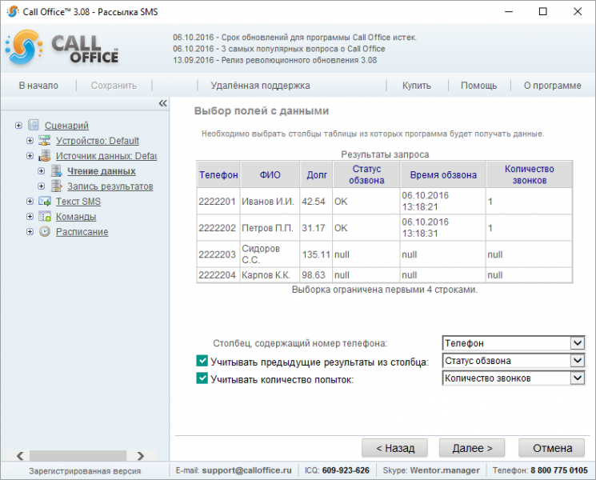Click the Телефон column header
This screenshot has width=596, height=480.
218,174
